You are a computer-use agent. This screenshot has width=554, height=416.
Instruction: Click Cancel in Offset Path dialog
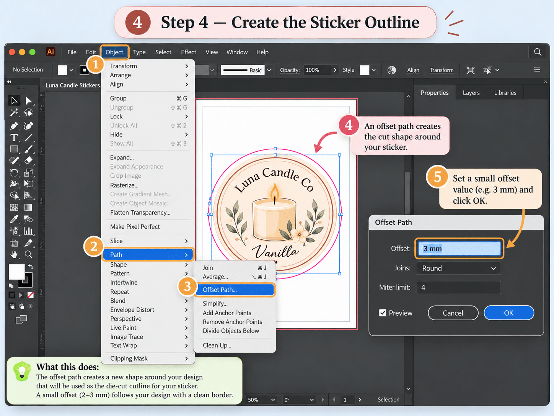point(453,313)
